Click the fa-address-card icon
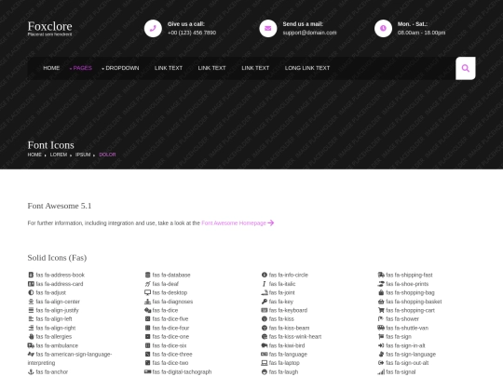Screen dimensions: 503x377 tap(31, 284)
